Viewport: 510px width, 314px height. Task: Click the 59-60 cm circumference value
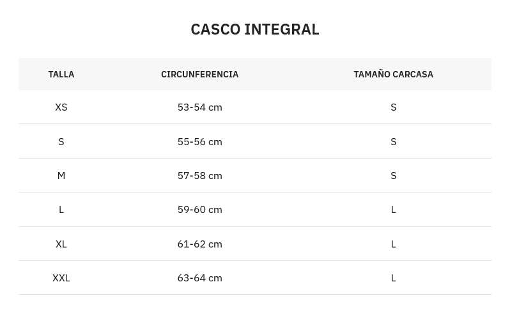click(x=199, y=209)
